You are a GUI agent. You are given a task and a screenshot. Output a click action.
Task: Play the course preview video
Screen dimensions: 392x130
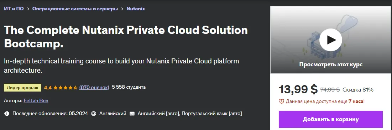[x=330, y=40]
